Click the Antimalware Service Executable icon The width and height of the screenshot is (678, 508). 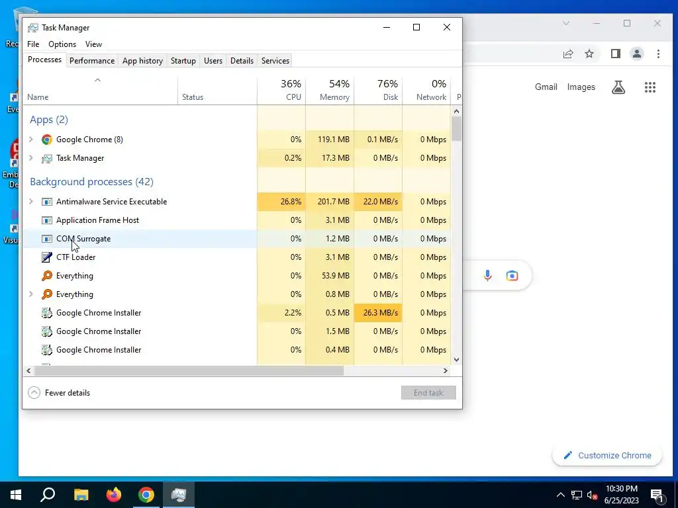(x=47, y=202)
